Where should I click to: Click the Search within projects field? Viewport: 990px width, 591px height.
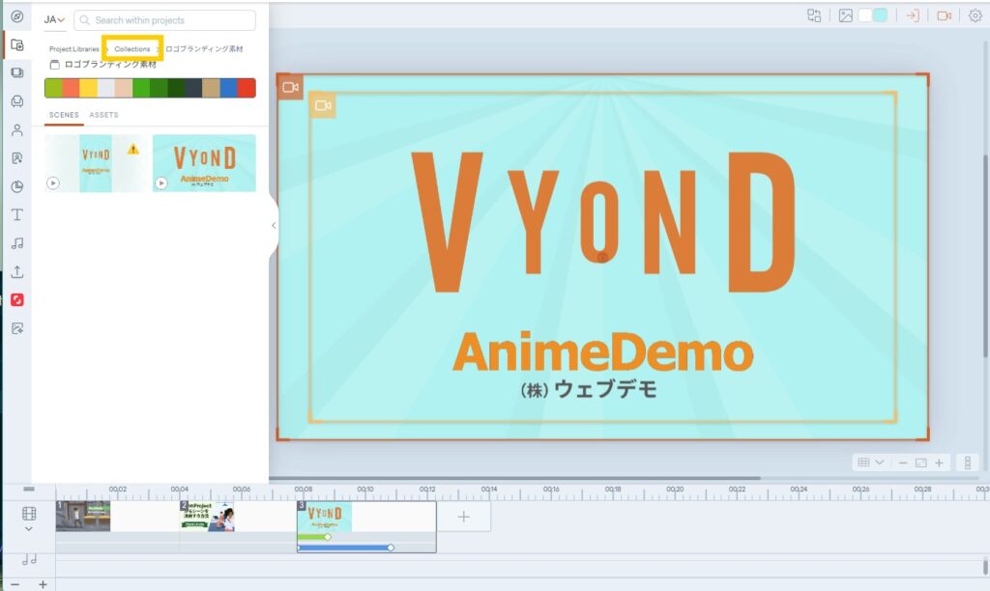click(x=164, y=20)
